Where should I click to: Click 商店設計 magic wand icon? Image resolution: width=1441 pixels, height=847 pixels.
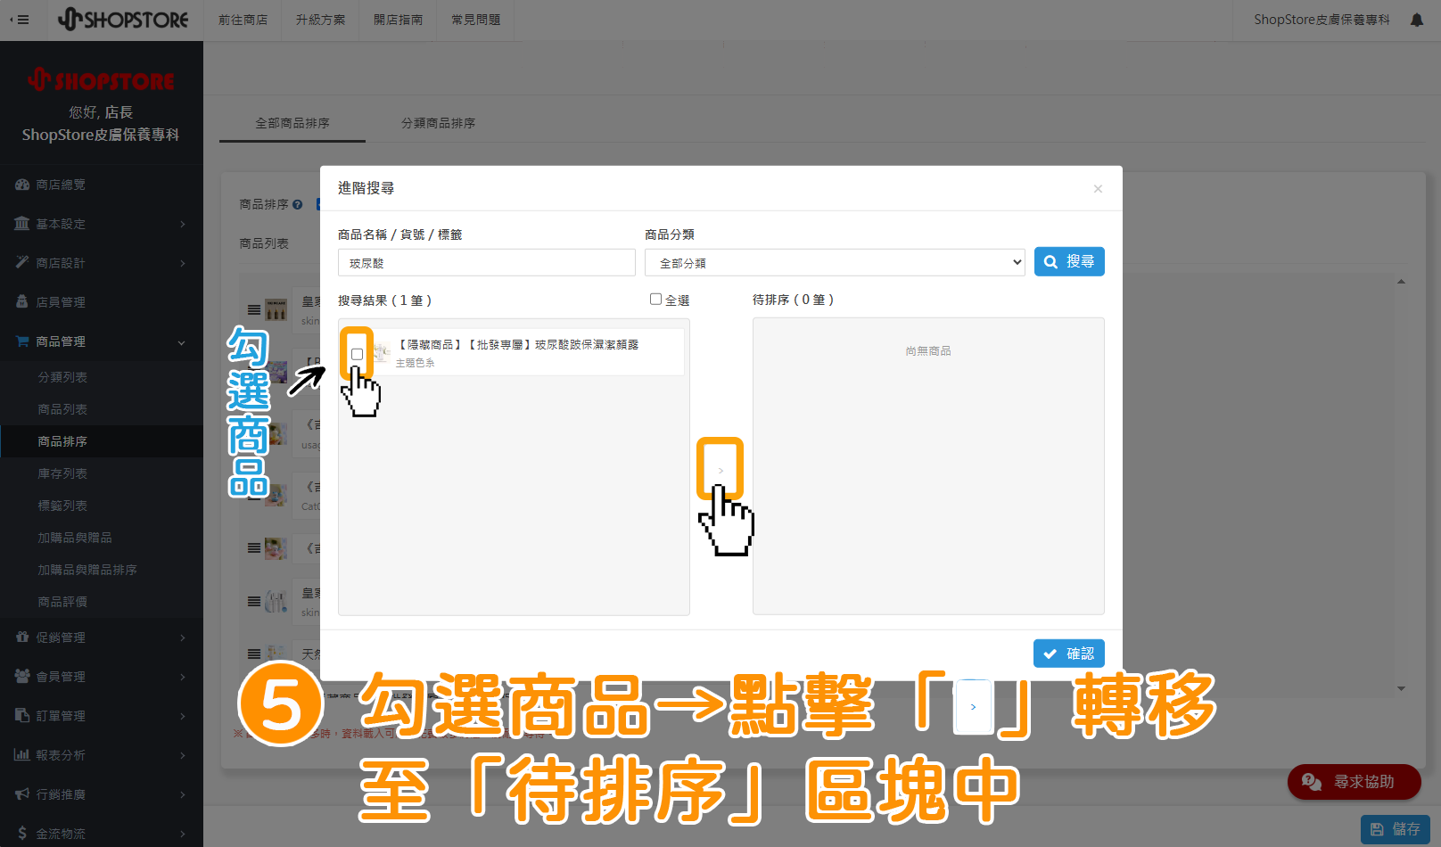click(22, 263)
